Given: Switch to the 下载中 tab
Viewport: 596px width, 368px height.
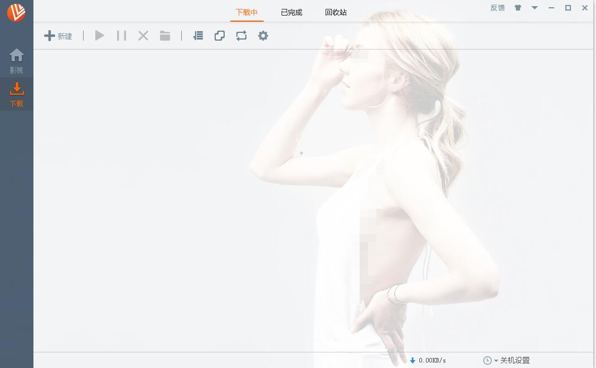Looking at the screenshot, I should (x=246, y=12).
